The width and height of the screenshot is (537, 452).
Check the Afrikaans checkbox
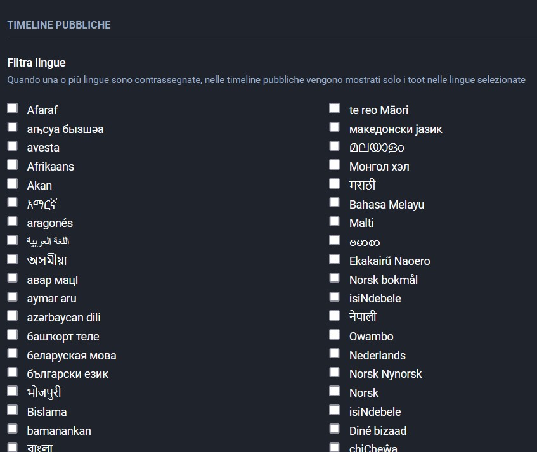coord(13,164)
